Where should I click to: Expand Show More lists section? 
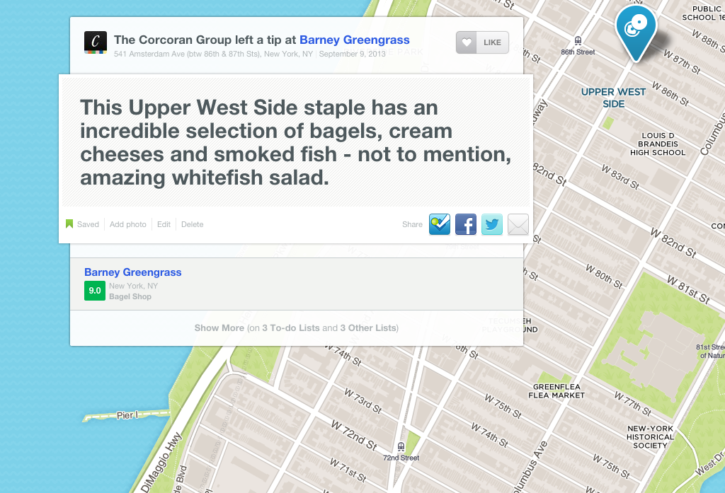296,328
